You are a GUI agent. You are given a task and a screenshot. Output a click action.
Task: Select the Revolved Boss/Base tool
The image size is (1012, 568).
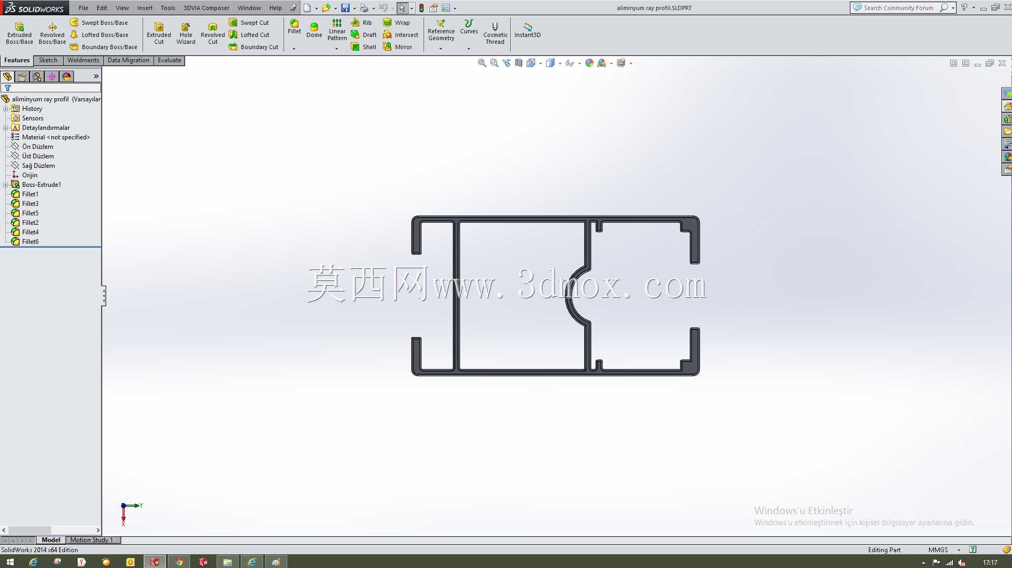[52, 33]
